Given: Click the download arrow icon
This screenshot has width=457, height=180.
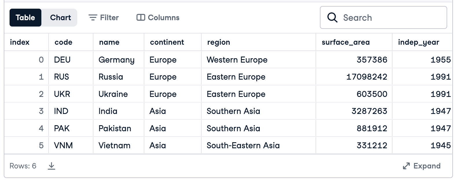Looking at the screenshot, I should click(51, 166).
